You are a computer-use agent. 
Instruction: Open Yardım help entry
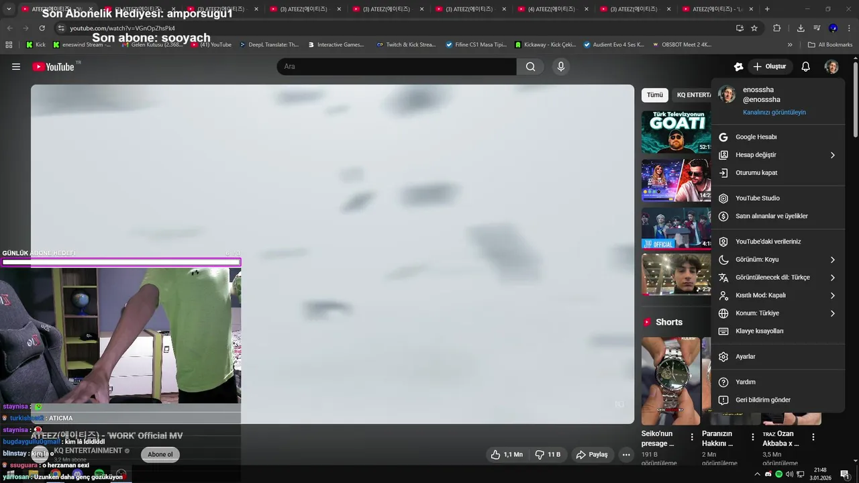778,382
